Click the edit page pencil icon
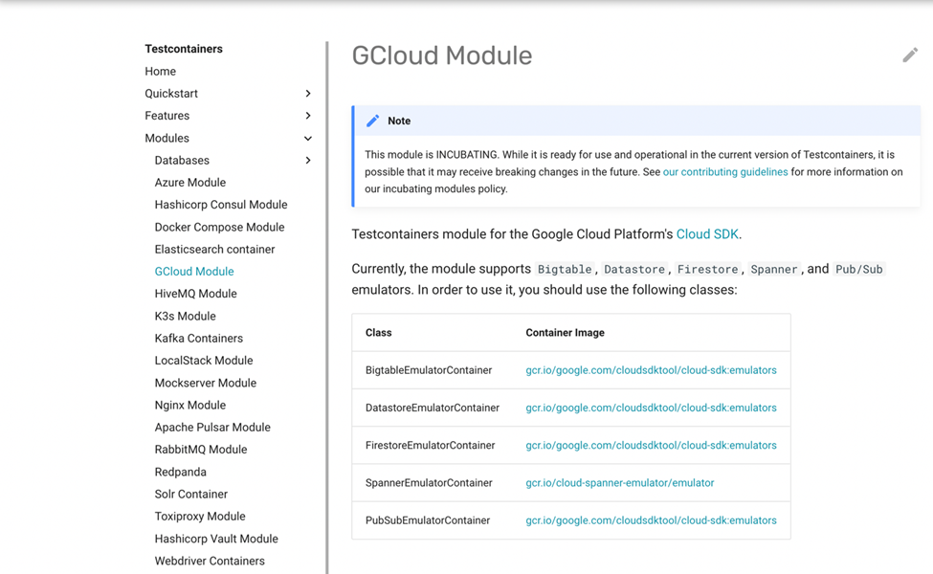The image size is (933, 574). pyautogui.click(x=910, y=55)
